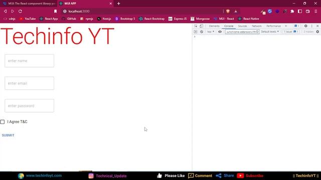The width and height of the screenshot is (321, 180).
Task: Open the React App bookmark
Action: coord(49,19)
